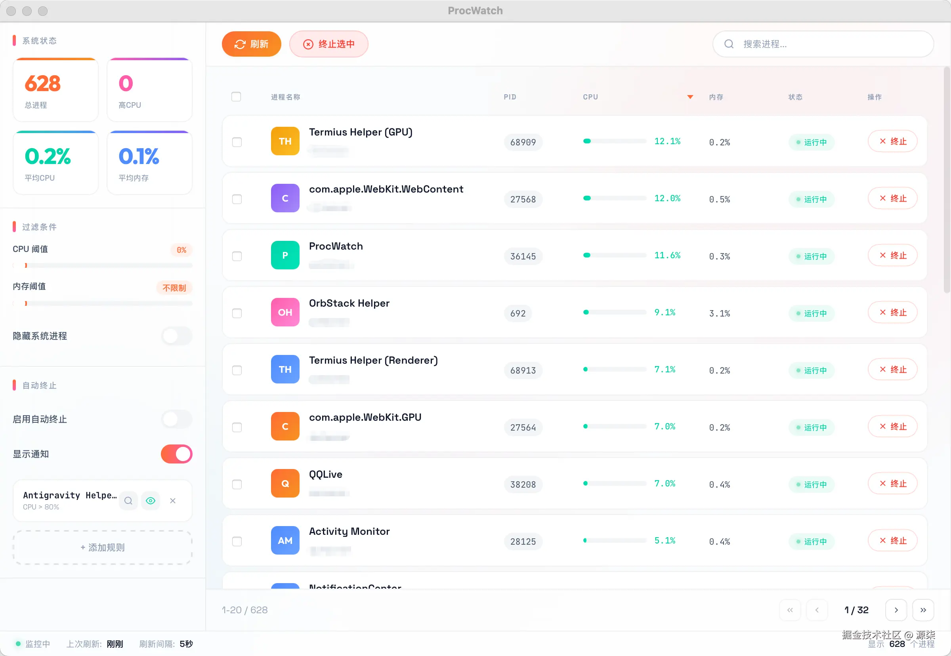Sort by the 内存 column header
Screen dimensions: 951x656
[716, 97]
